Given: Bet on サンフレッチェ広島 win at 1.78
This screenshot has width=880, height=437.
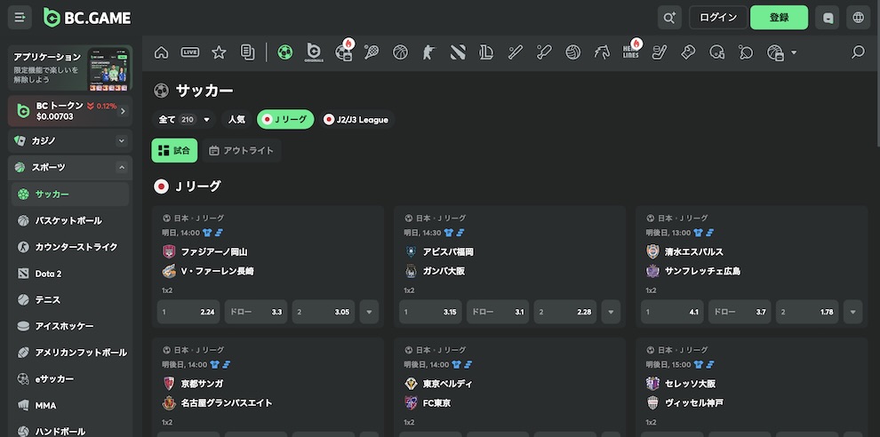Looking at the screenshot, I should tap(807, 312).
